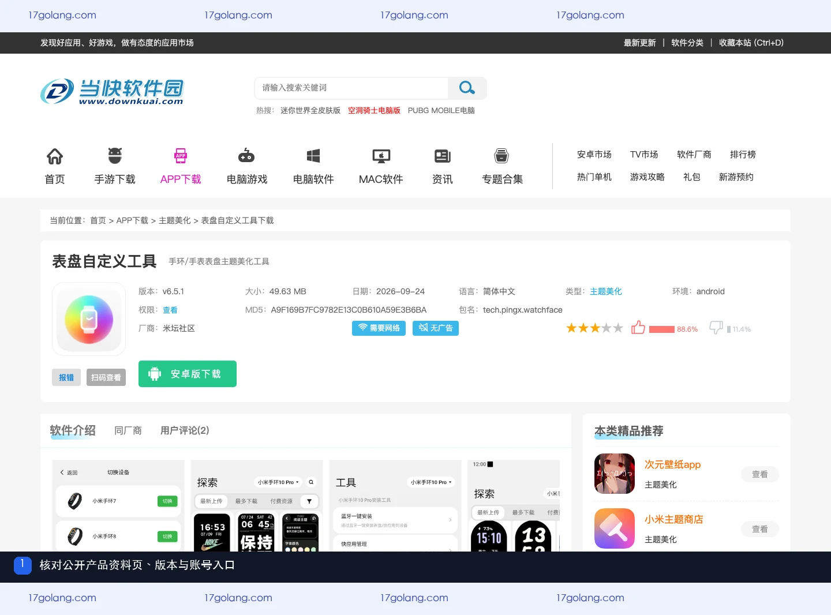Image resolution: width=831 pixels, height=615 pixels.
Task: Open 电脑软件 via the Windows icon
Action: pos(313,156)
